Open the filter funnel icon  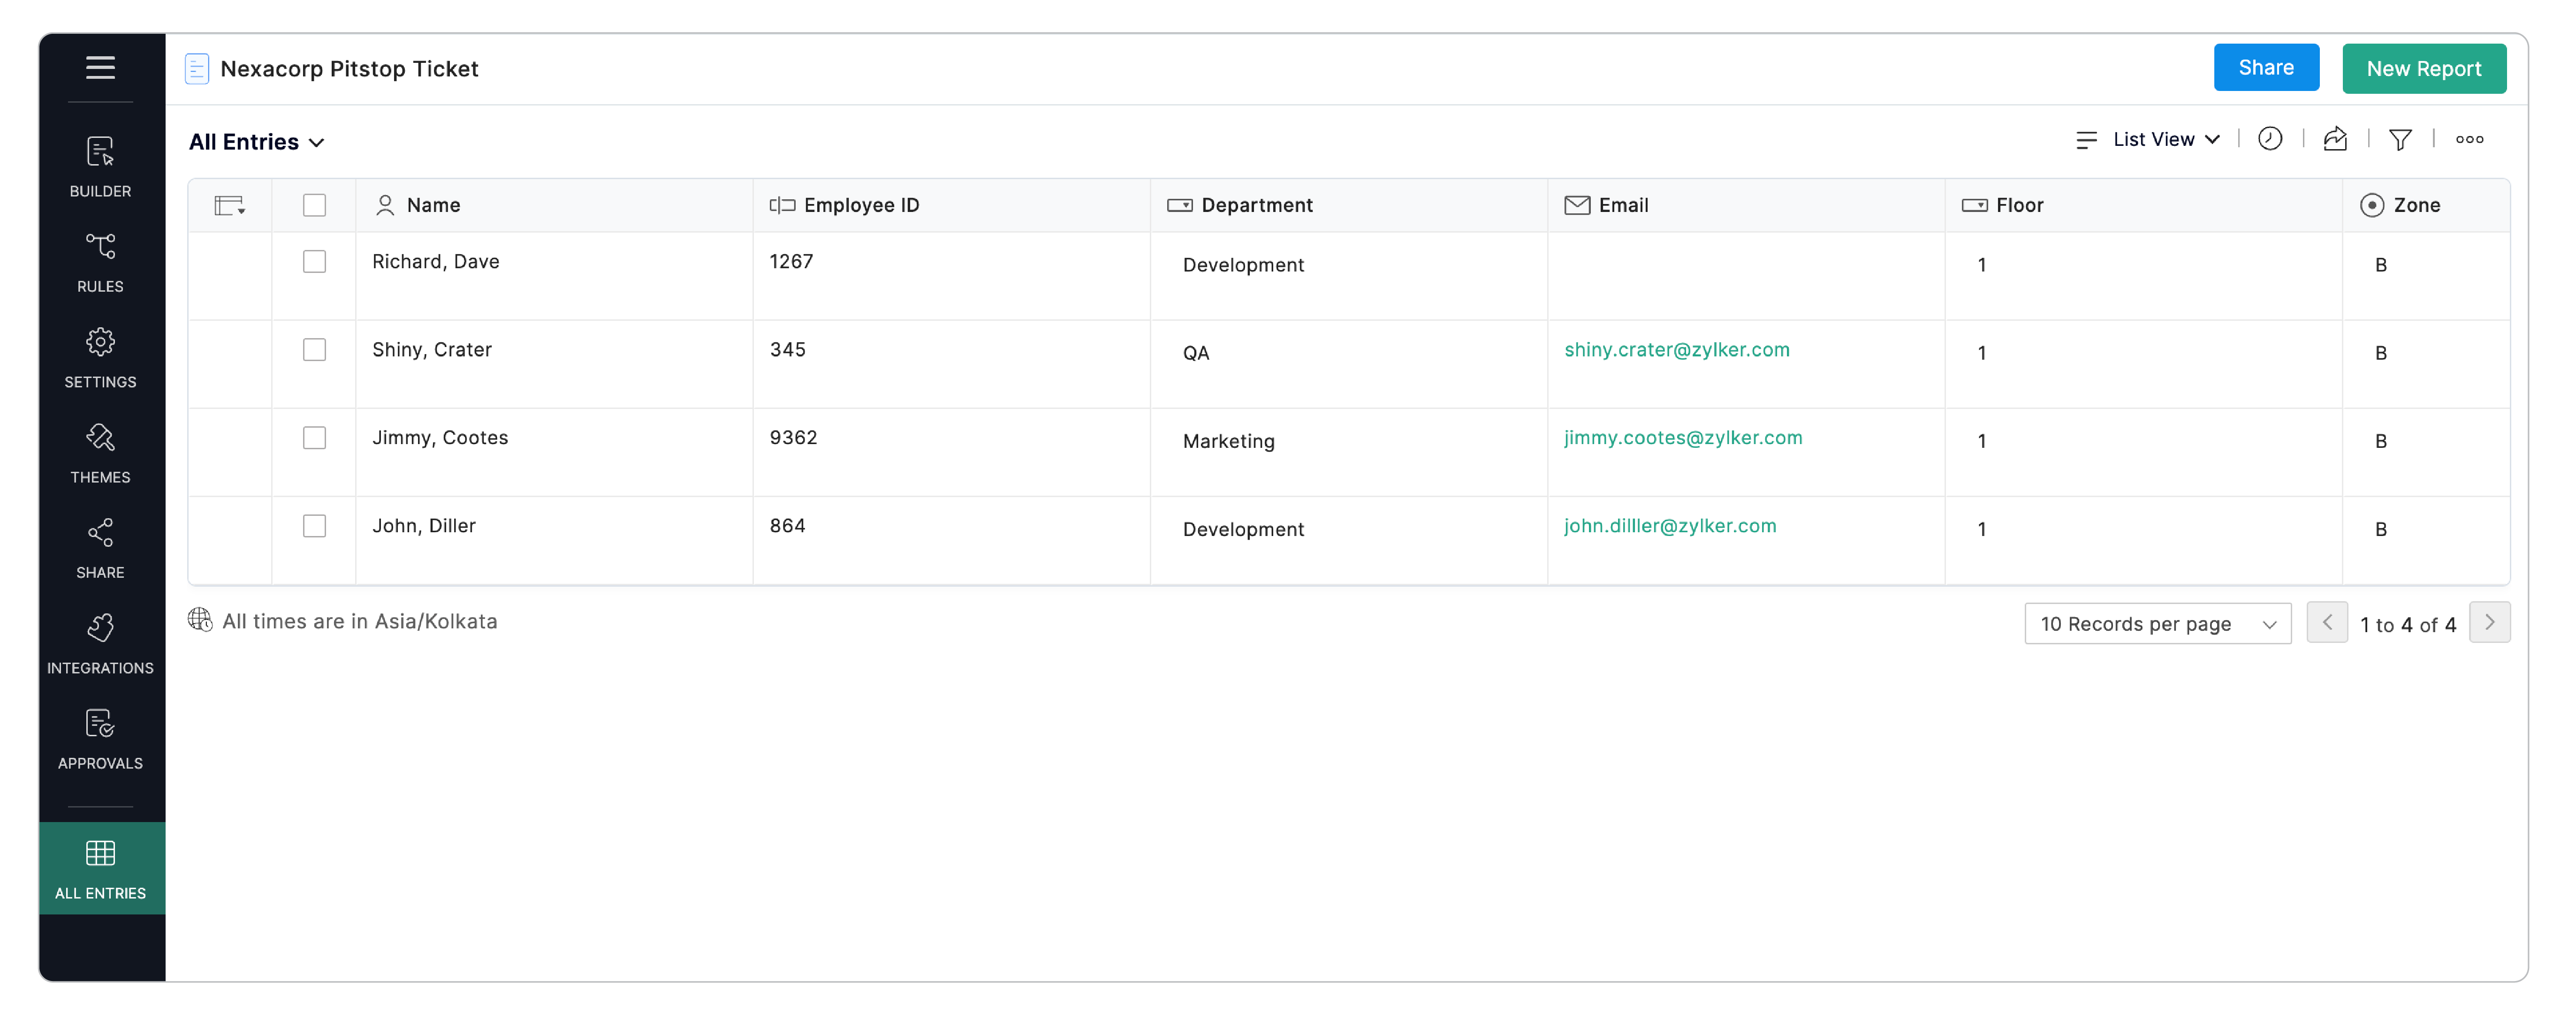pos(2399,139)
